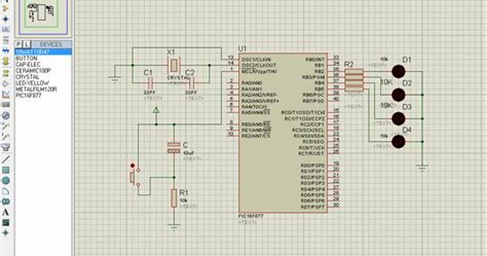The width and height of the screenshot is (487, 256).
Task: Select LED-YELLOW in the devices list
Action: pos(32,83)
